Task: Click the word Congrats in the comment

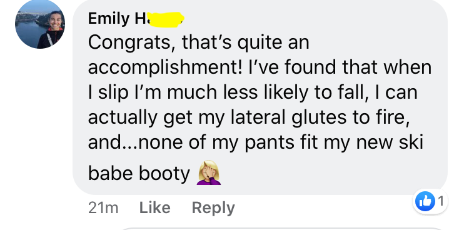Action: pos(129,42)
